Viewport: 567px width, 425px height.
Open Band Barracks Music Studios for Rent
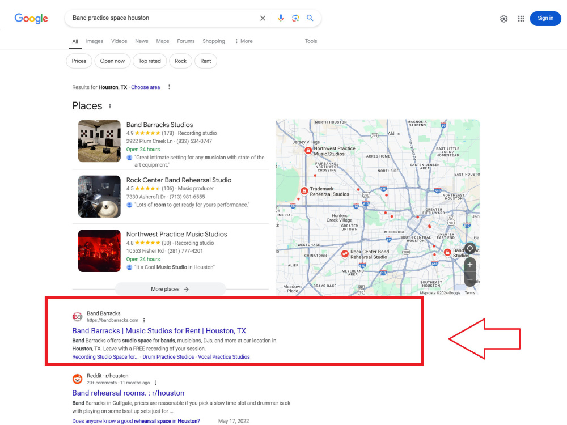(x=159, y=331)
